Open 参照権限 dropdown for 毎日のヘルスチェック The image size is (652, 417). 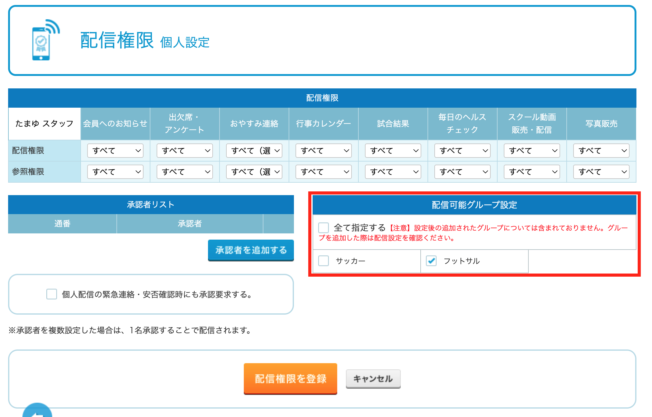pos(462,172)
